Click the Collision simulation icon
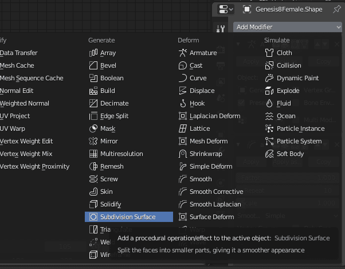 [x=269, y=65]
